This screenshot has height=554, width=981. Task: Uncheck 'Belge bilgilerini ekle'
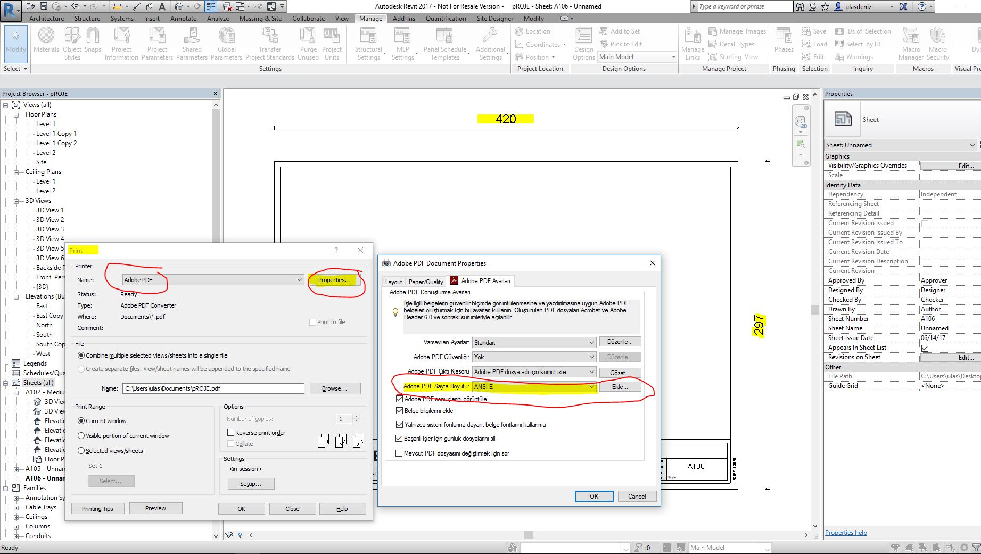[x=399, y=411]
